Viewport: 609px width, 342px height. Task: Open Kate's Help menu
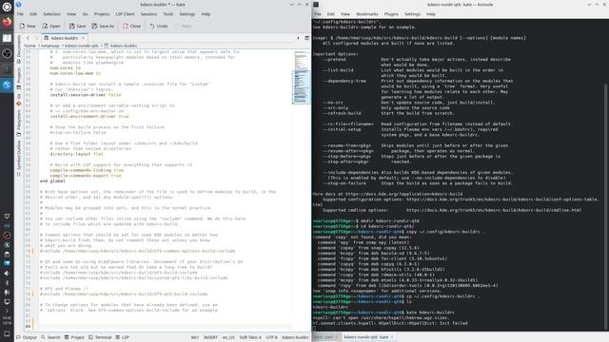pos(206,14)
